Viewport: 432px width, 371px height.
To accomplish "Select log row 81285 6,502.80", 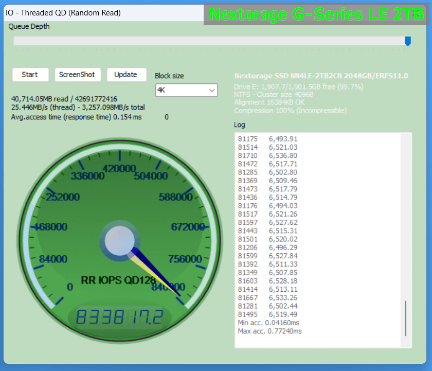I will pyautogui.click(x=267, y=172).
